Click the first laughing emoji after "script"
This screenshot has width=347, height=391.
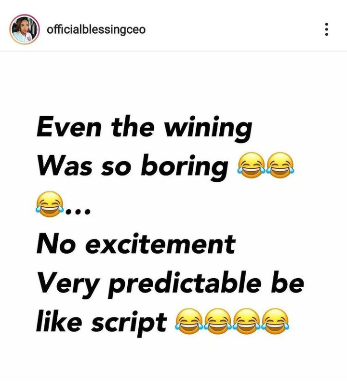coord(189,321)
